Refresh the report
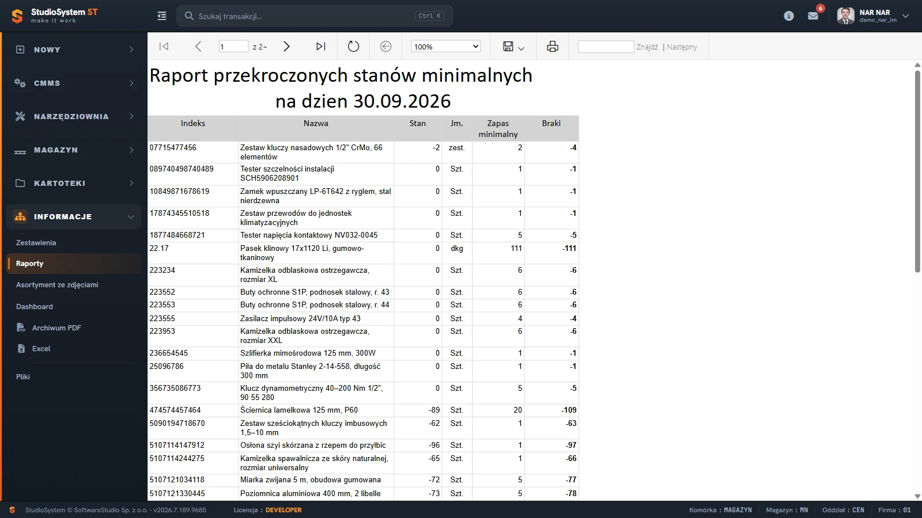The image size is (922, 518). [x=353, y=47]
